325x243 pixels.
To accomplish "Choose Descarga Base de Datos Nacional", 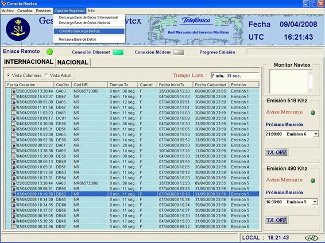I will (84, 23).
